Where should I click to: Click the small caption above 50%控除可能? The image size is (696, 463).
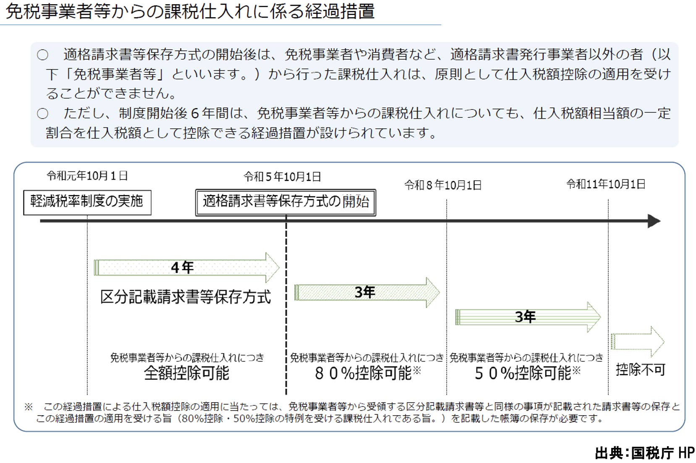(x=526, y=357)
